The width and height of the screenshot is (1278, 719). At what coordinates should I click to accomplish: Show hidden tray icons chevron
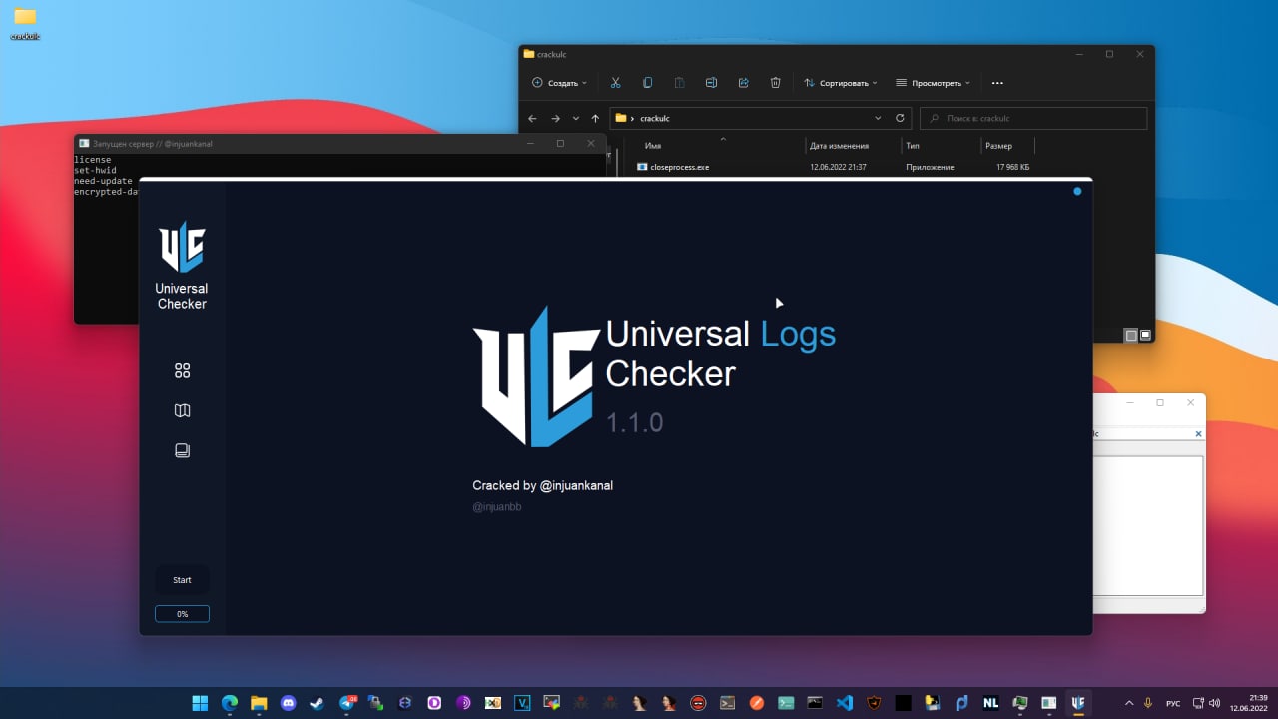click(x=1129, y=703)
